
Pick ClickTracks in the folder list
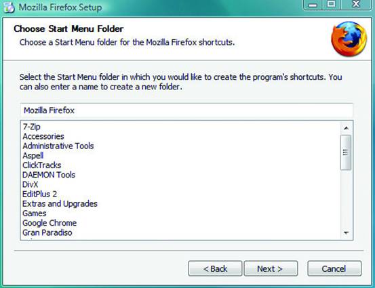click(42, 165)
